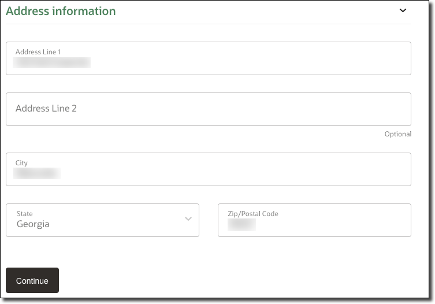Click the State dropdown arrow icon
Image resolution: width=435 pixels, height=304 pixels.
188,219
